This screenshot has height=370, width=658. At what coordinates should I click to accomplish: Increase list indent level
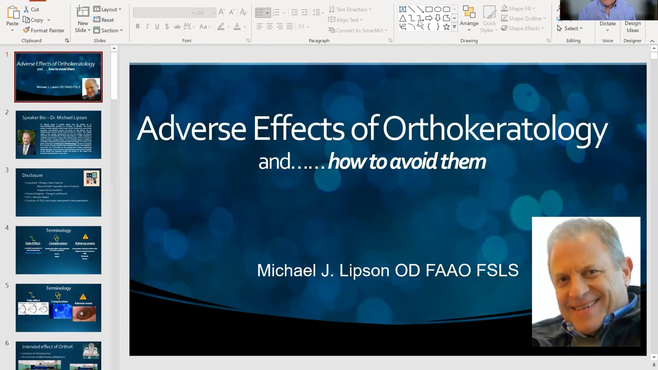(305, 12)
